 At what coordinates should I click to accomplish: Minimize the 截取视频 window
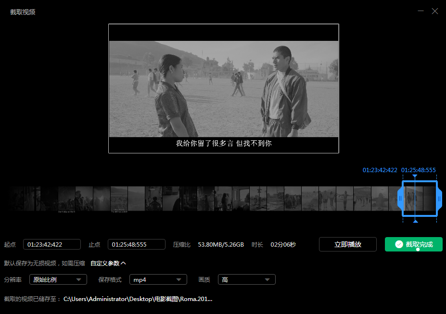pyautogui.click(x=421, y=11)
